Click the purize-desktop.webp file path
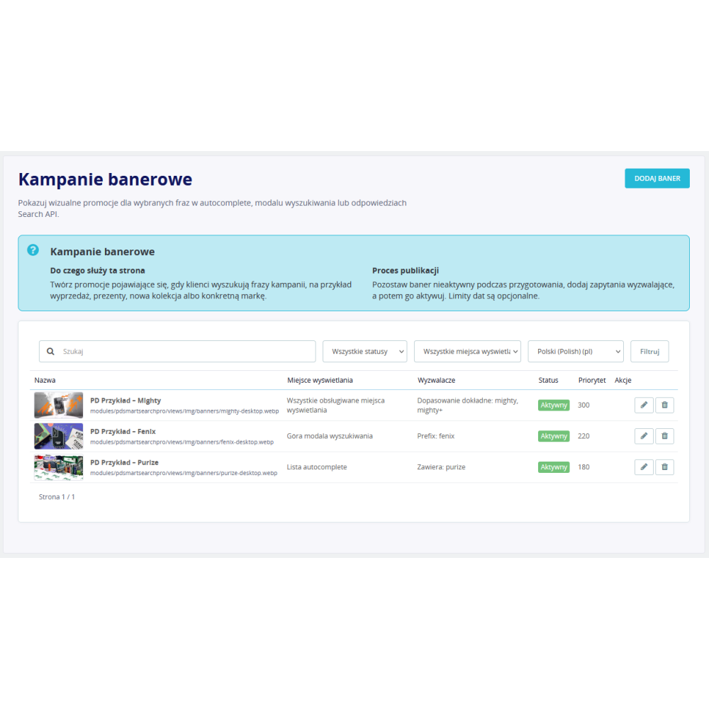 (184, 473)
